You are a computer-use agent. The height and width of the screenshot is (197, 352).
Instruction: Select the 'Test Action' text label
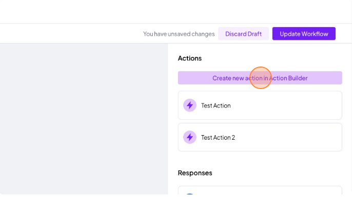pyautogui.click(x=216, y=105)
